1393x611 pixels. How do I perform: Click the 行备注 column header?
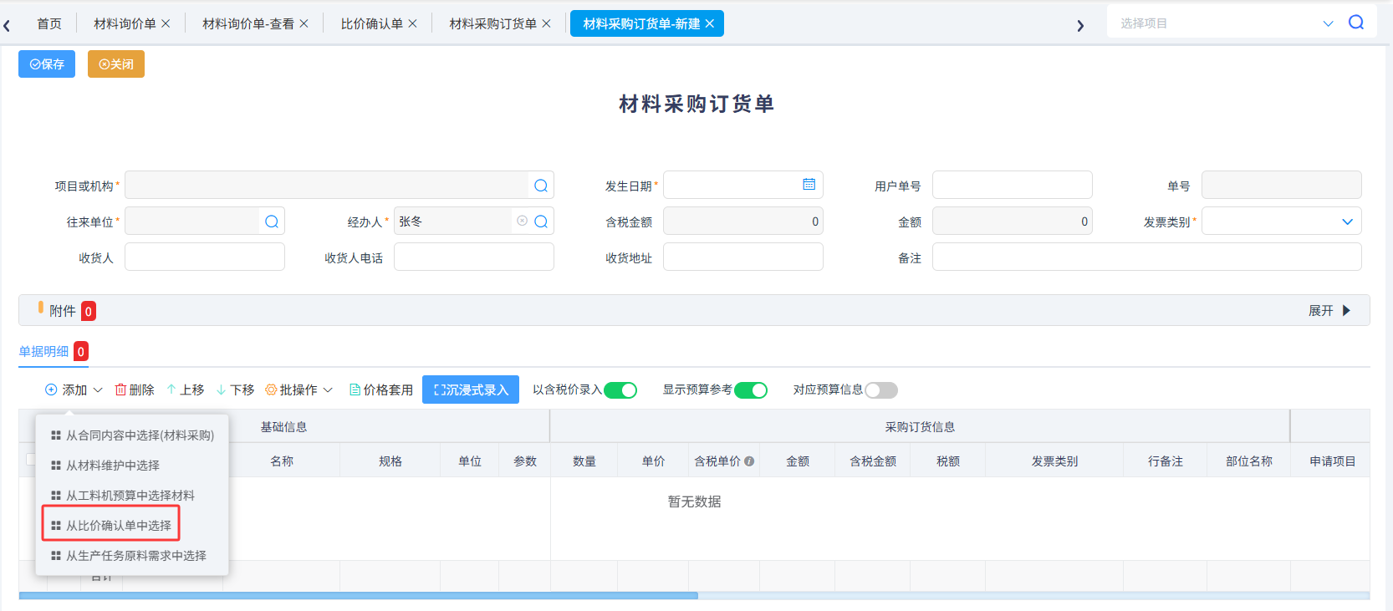[1166, 461]
